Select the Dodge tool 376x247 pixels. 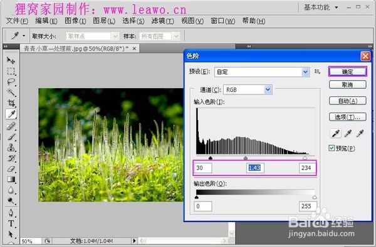pos(11,201)
